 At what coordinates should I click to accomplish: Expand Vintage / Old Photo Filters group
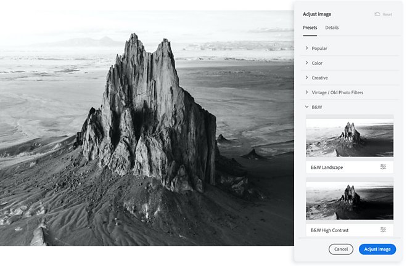coord(350,92)
